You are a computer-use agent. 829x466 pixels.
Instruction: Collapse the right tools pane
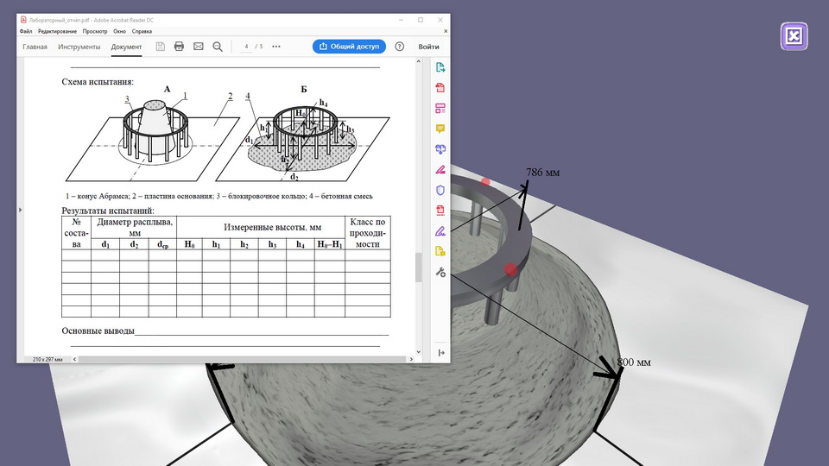[x=440, y=352]
